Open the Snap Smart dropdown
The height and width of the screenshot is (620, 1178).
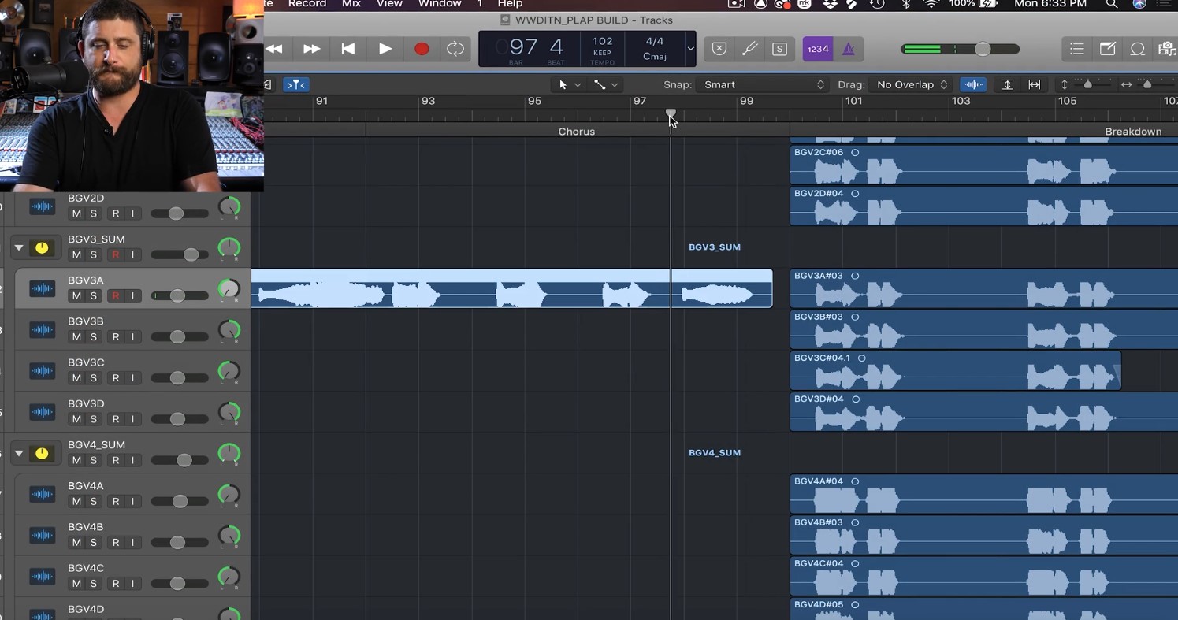764,84
